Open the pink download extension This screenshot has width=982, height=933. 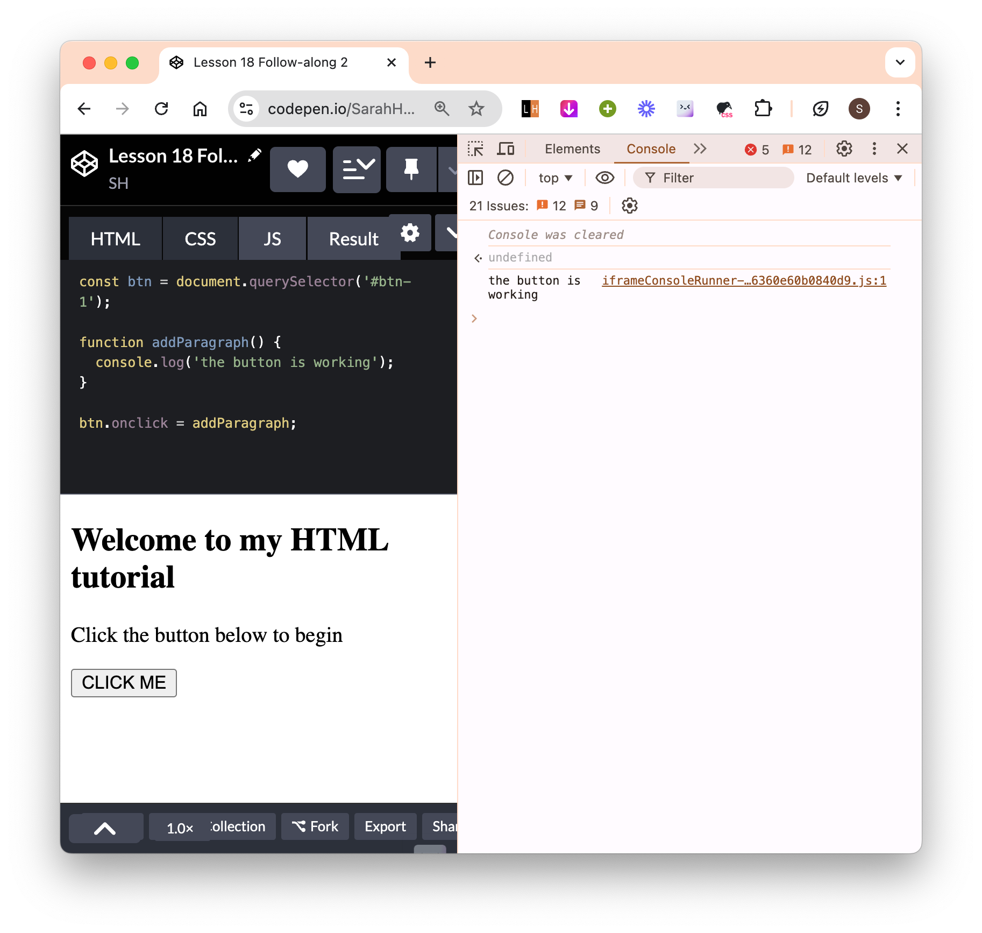click(569, 109)
